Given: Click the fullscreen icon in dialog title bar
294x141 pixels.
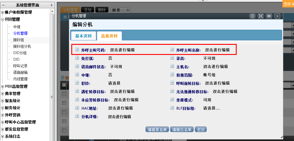Looking at the screenshot, I should click(x=261, y=16).
